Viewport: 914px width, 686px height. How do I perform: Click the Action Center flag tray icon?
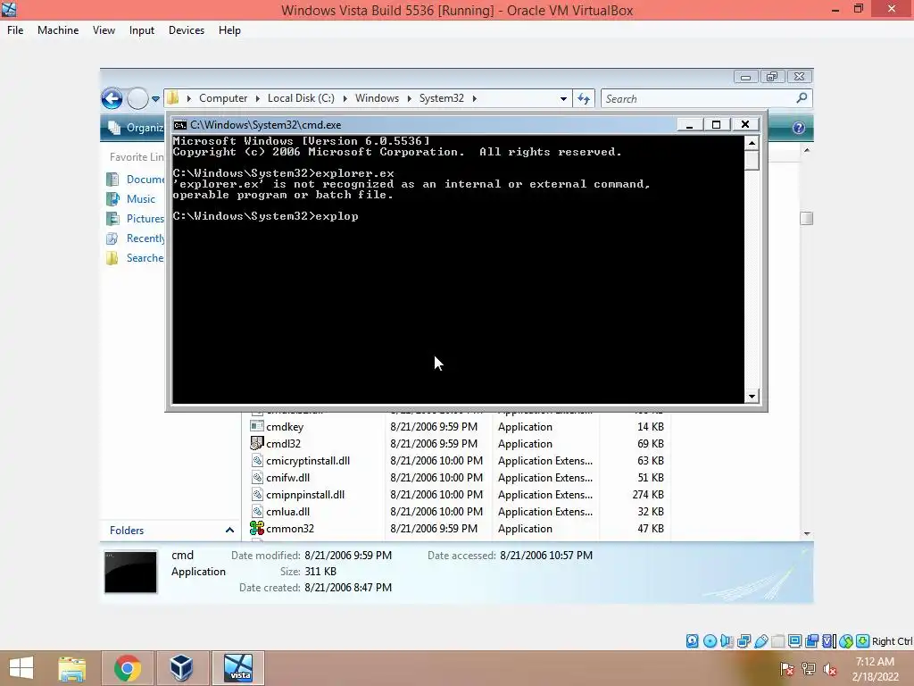[787, 669]
